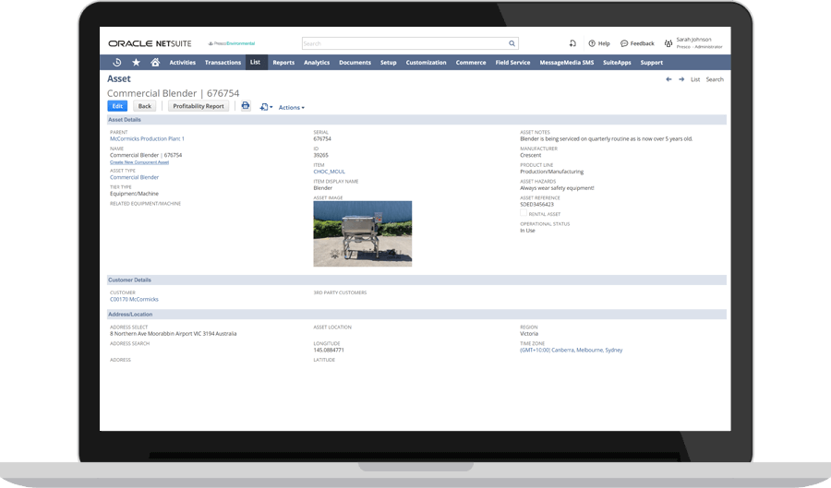The image size is (831, 488).
Task: Select the region value Victoria
Action: tap(529, 333)
